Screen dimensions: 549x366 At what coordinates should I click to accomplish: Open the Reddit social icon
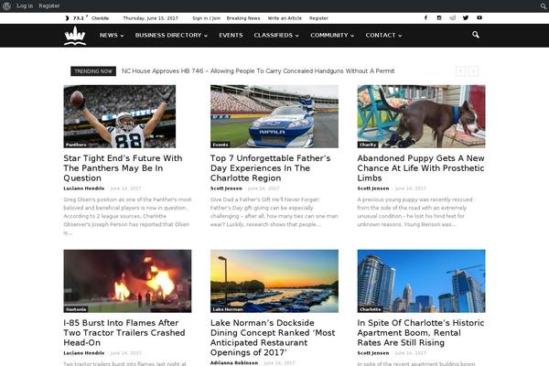pyautogui.click(x=452, y=18)
